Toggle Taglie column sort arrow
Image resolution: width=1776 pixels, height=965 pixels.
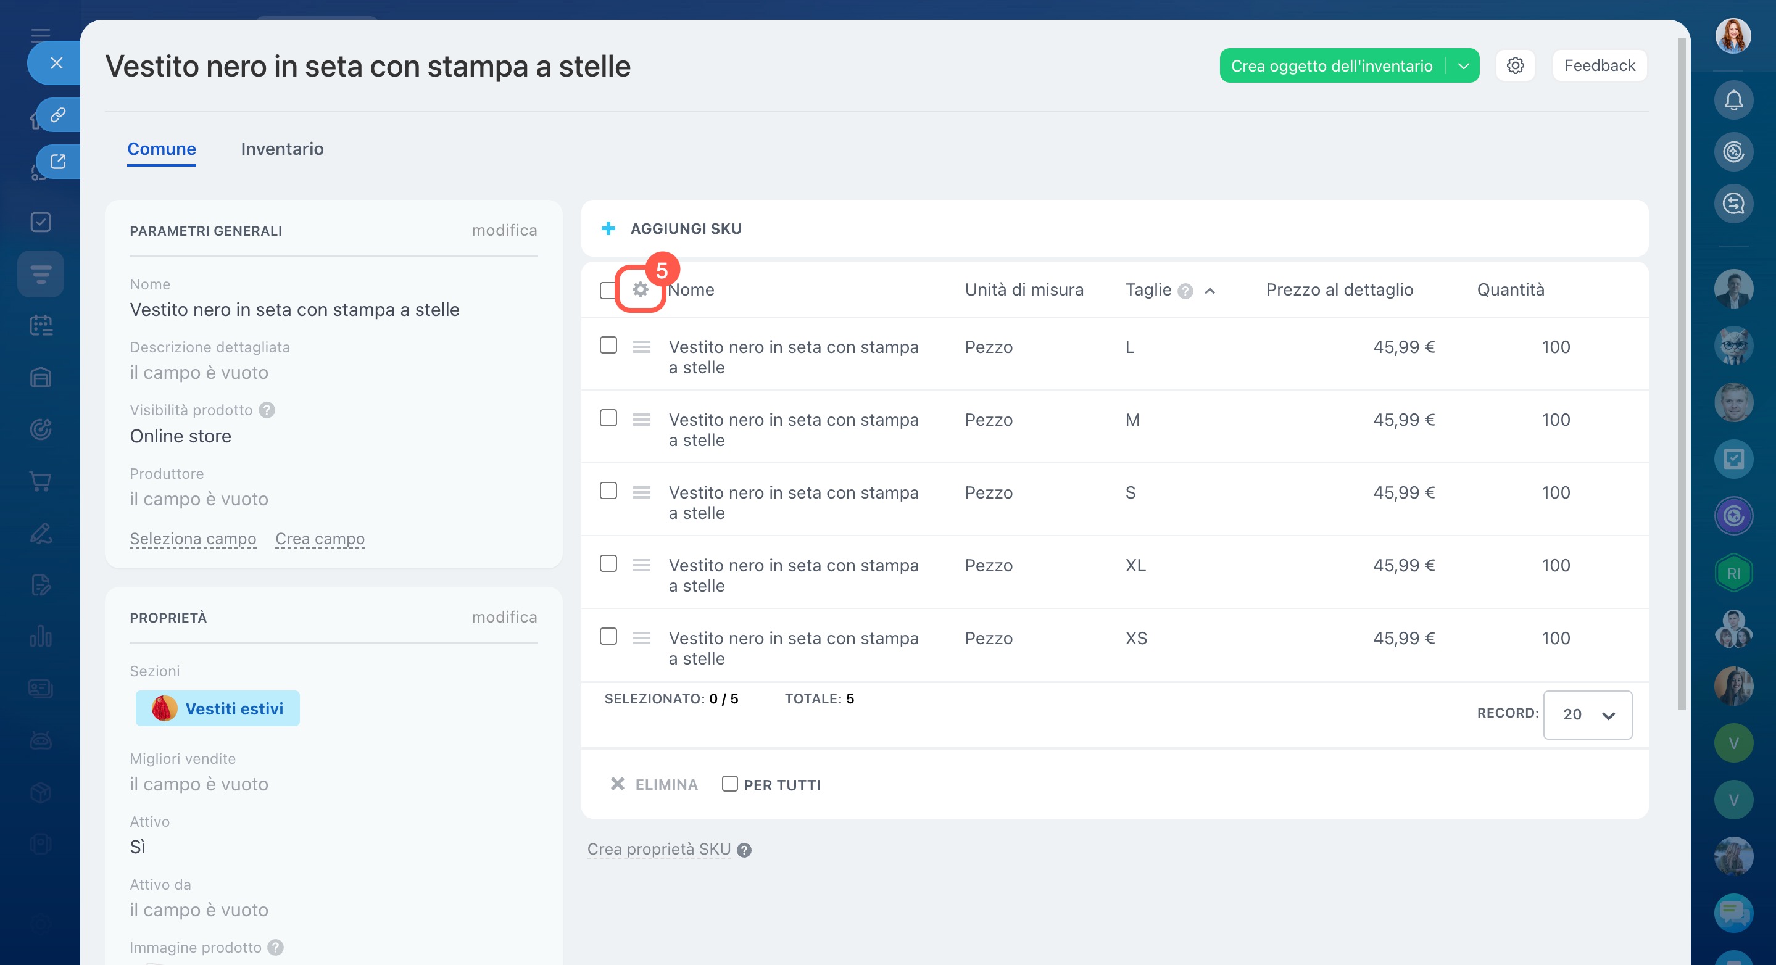coord(1210,291)
